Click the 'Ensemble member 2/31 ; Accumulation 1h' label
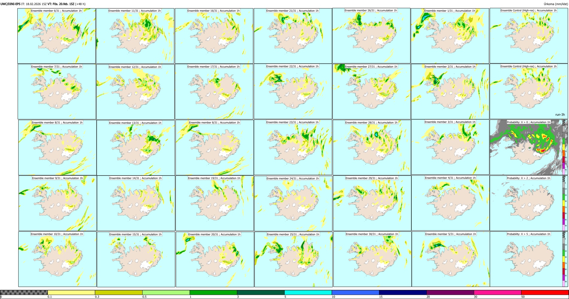The image size is (569, 299). click(450, 67)
